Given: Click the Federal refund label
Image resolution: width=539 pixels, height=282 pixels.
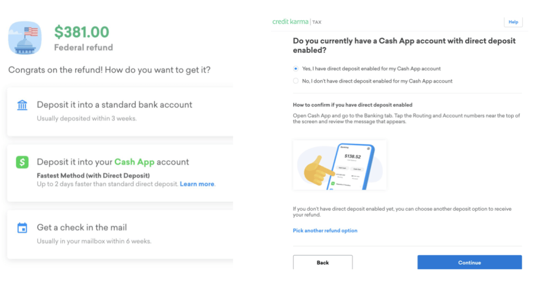Looking at the screenshot, I should 83,47.
